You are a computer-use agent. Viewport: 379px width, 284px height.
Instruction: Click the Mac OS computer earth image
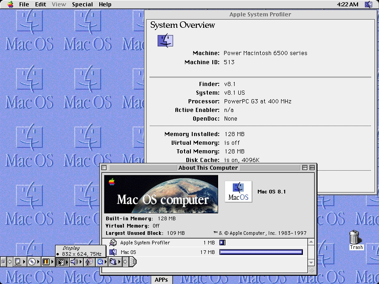162,194
